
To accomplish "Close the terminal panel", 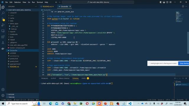I will pyautogui.click(x=186, y=78).
